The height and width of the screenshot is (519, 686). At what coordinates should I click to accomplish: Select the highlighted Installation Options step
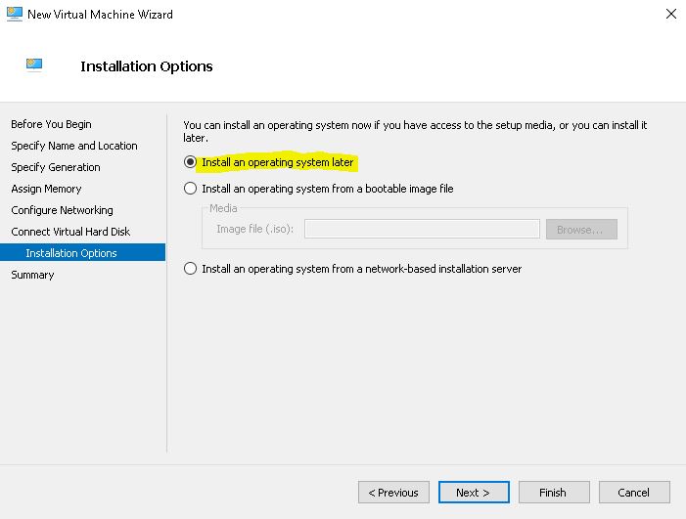[71, 253]
